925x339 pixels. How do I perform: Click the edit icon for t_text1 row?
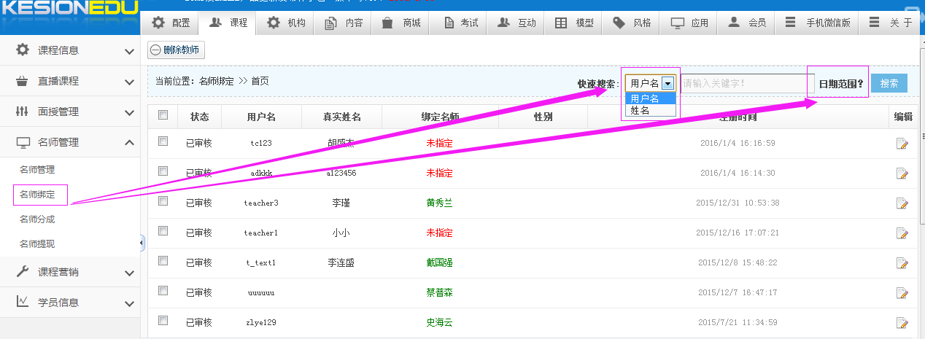tap(902, 262)
